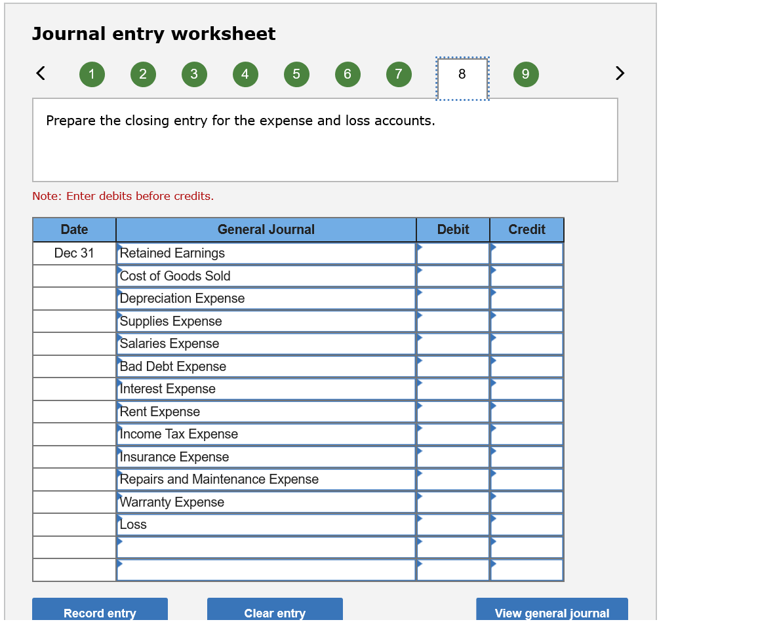This screenshot has width=777, height=622.
Task: Open View general journal
Action: tap(552, 610)
